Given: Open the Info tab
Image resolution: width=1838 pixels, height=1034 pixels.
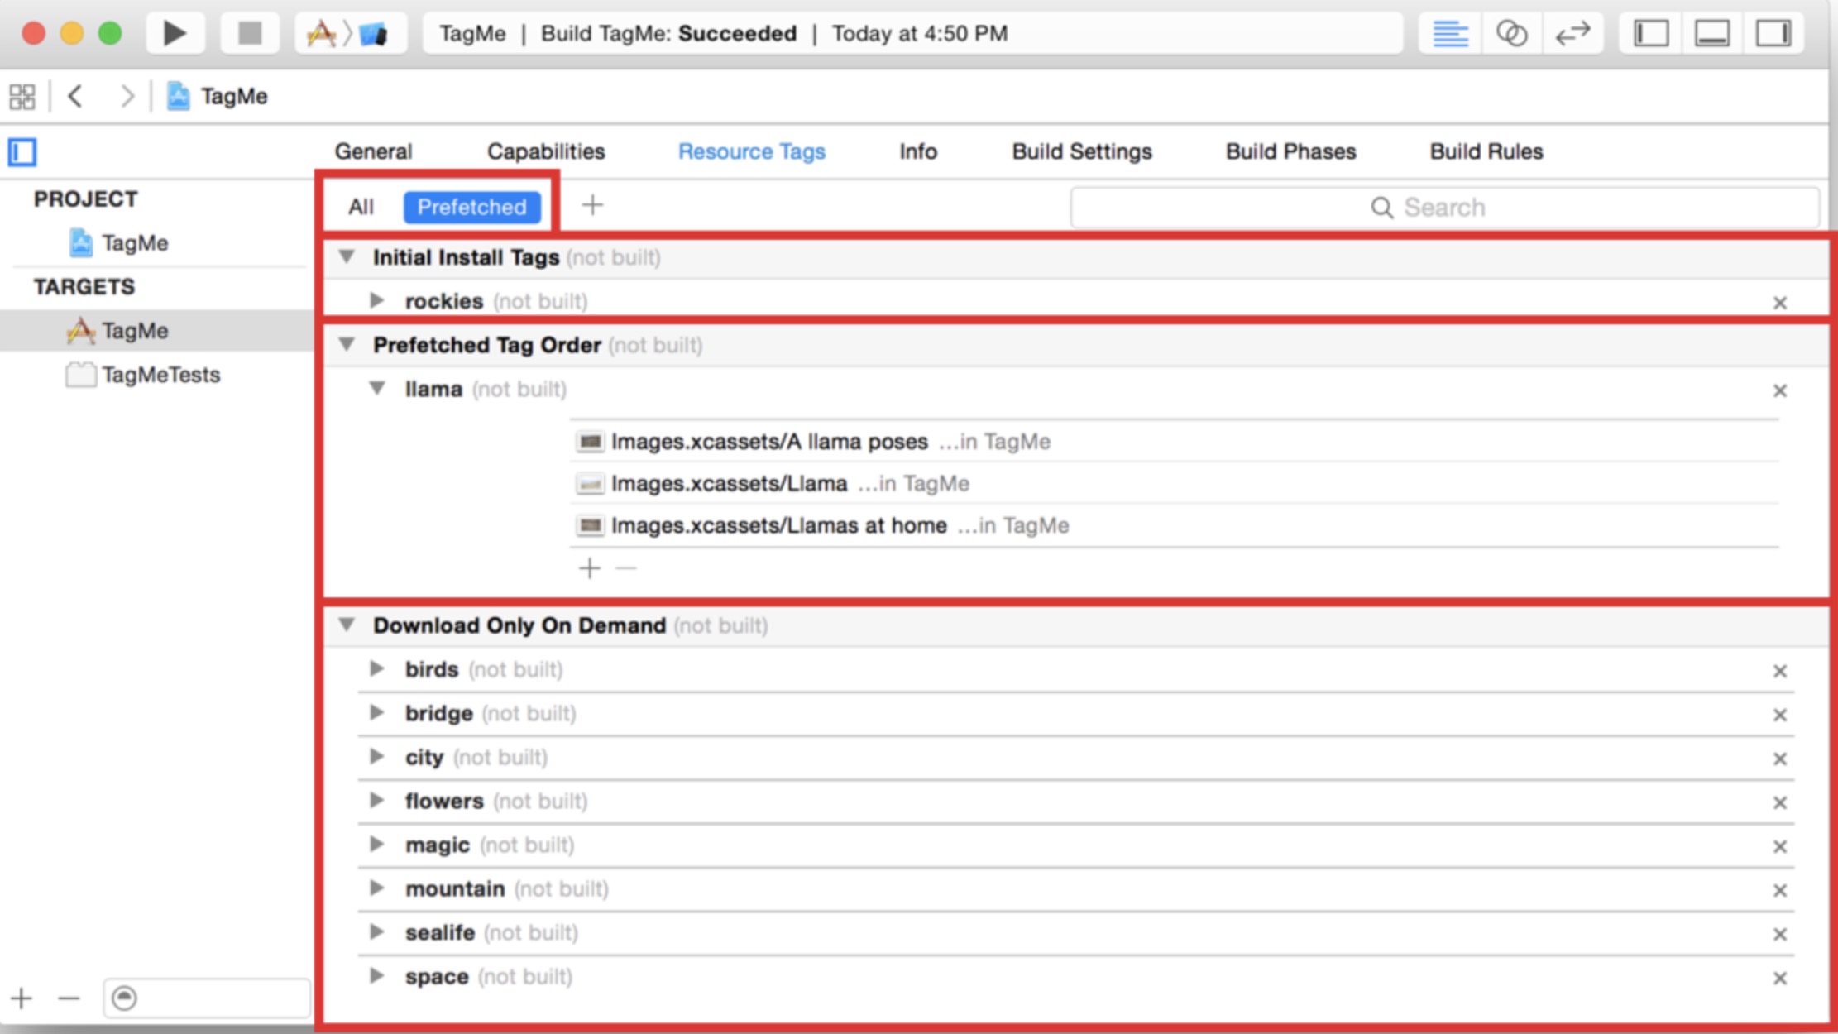Looking at the screenshot, I should [918, 151].
